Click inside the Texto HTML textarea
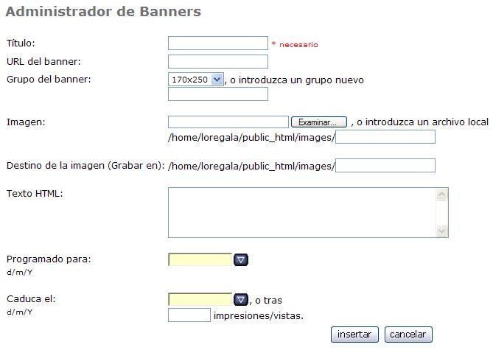This screenshot has width=493, height=350. 302,213
